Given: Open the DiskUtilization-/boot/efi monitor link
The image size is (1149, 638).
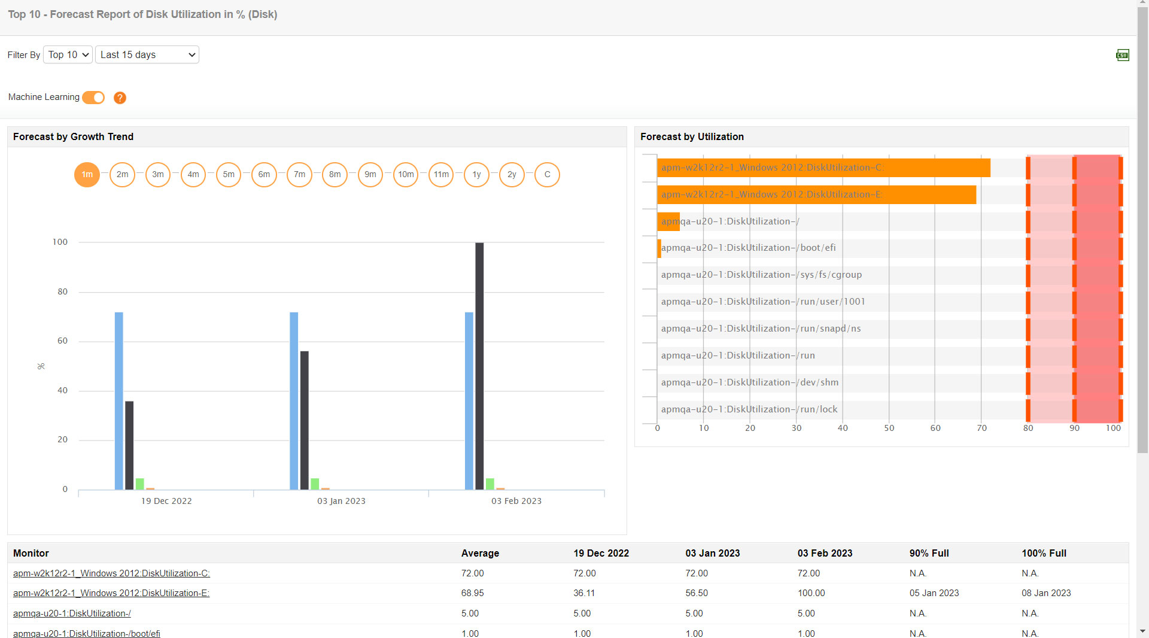Looking at the screenshot, I should click(x=86, y=633).
